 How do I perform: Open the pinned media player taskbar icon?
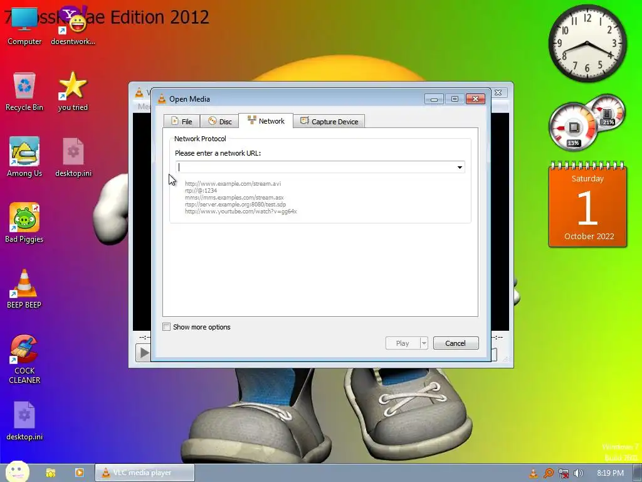pyautogui.click(x=80, y=473)
